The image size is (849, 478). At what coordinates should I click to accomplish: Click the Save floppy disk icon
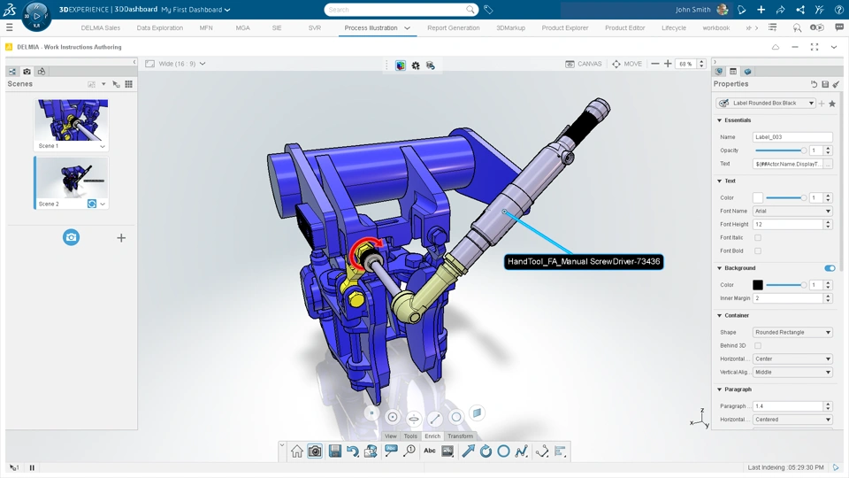334,451
